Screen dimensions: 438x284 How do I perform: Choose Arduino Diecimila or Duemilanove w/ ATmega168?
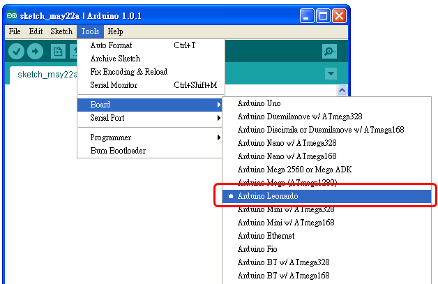[327, 130]
